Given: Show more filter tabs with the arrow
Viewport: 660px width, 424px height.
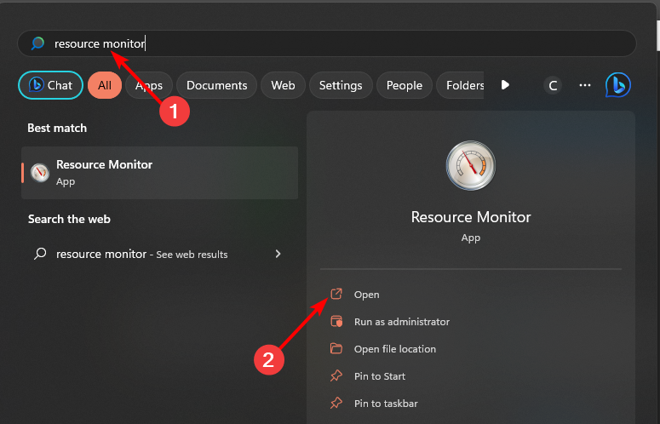Looking at the screenshot, I should pyautogui.click(x=505, y=85).
